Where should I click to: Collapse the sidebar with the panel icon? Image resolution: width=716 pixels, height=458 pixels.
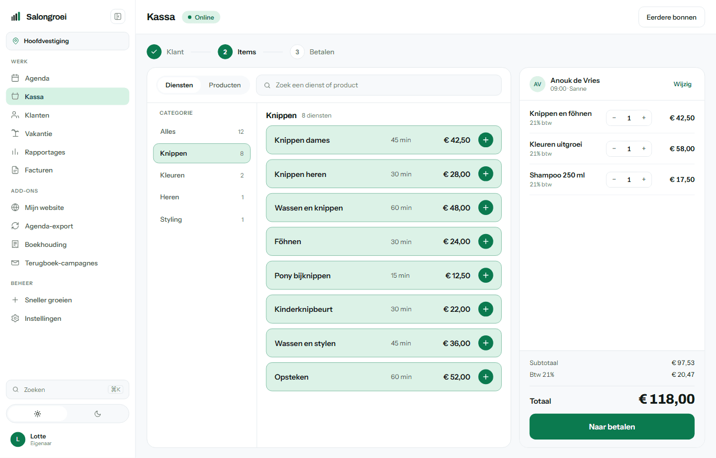118,17
